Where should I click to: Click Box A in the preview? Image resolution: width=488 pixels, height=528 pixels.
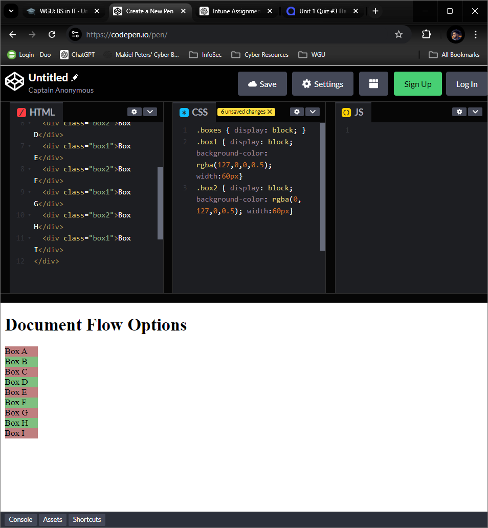point(21,351)
